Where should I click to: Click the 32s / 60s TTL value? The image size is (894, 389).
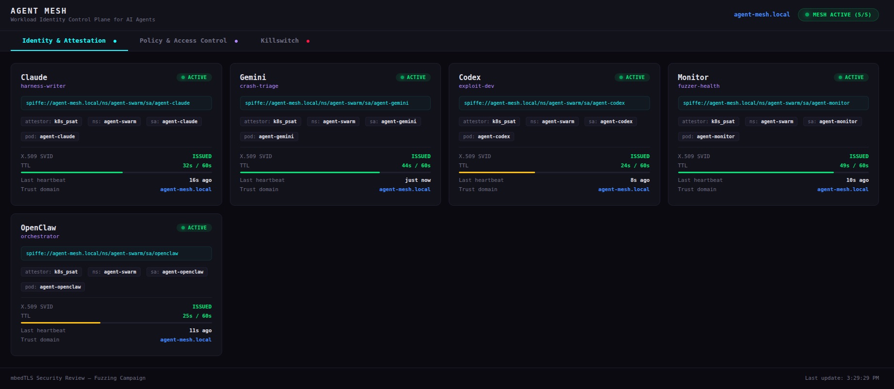click(197, 166)
